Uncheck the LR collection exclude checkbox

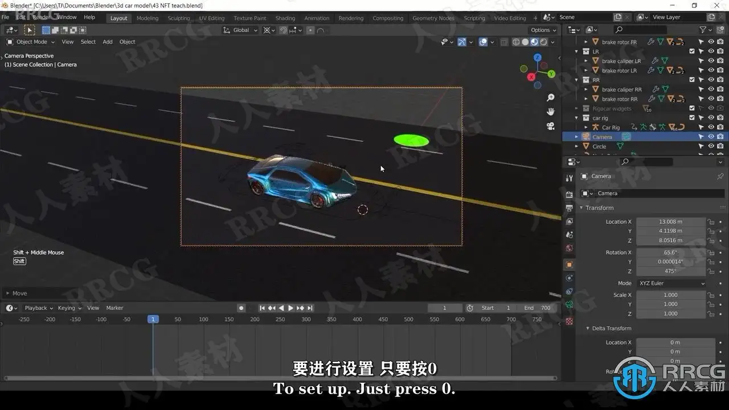point(692,51)
